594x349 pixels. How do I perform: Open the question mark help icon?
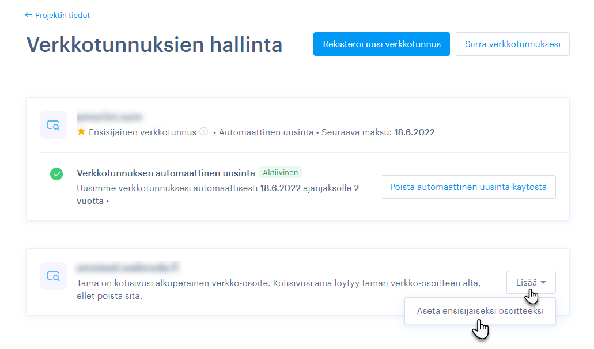(203, 132)
